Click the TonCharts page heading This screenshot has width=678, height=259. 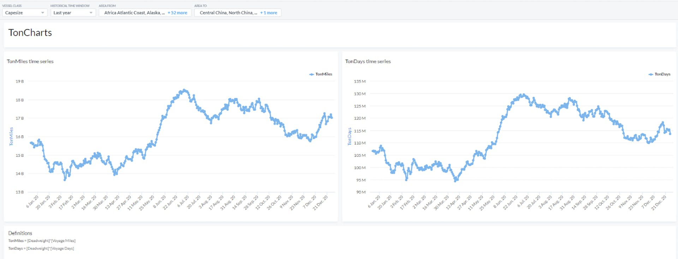30,33
